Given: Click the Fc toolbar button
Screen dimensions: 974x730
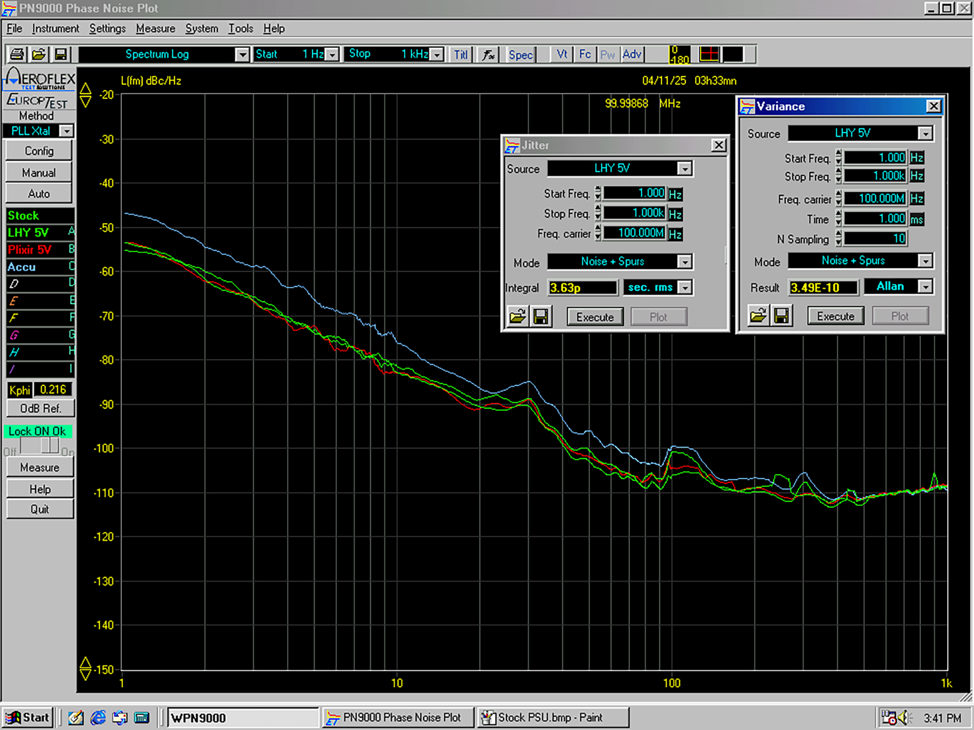Looking at the screenshot, I should 585,54.
